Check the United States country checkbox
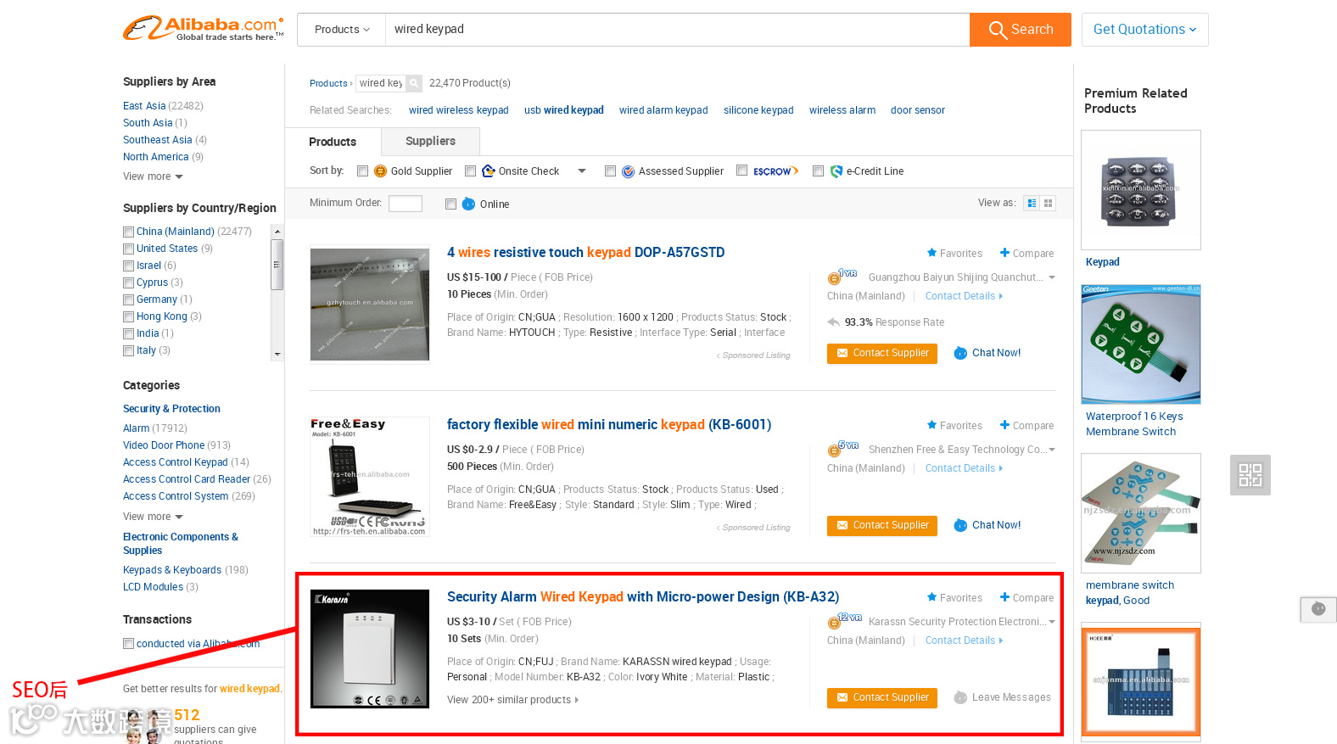 (x=129, y=249)
